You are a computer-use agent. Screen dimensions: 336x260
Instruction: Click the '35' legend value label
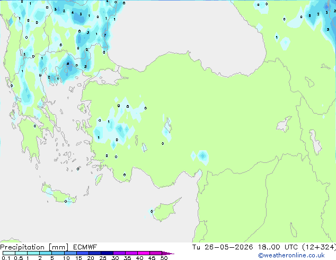point(127,258)
